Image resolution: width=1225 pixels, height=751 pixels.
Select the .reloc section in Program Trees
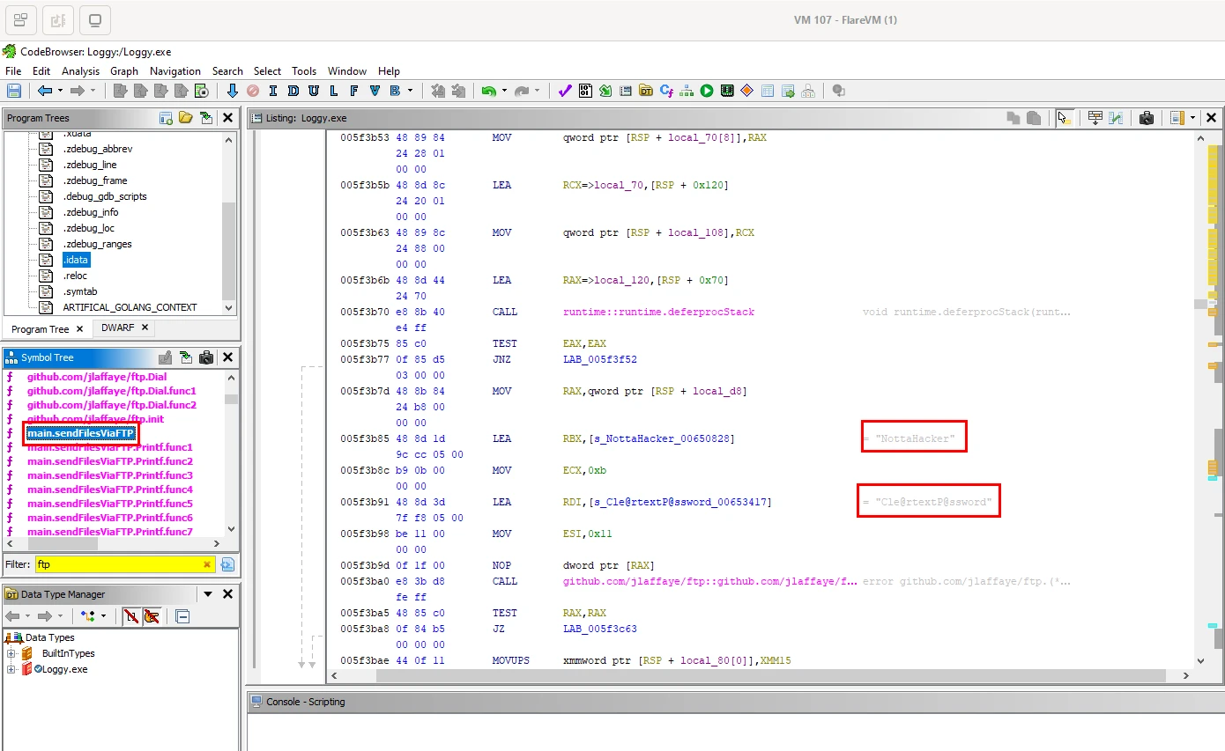[75, 276]
